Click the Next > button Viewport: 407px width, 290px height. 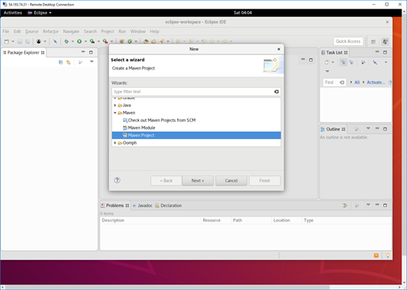click(198, 181)
